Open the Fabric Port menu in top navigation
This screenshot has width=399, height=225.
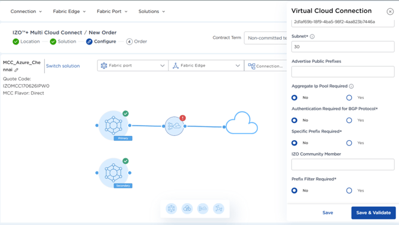(112, 11)
